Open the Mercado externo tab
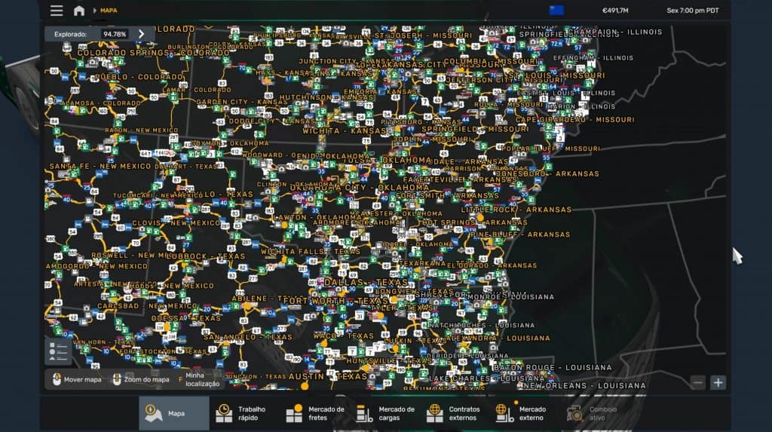Image resolution: width=772 pixels, height=432 pixels. coord(524,413)
